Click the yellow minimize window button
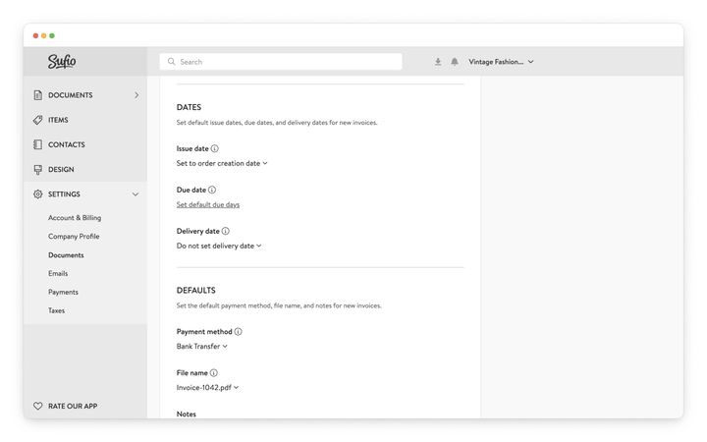The height and width of the screenshot is (442, 707). point(44,35)
